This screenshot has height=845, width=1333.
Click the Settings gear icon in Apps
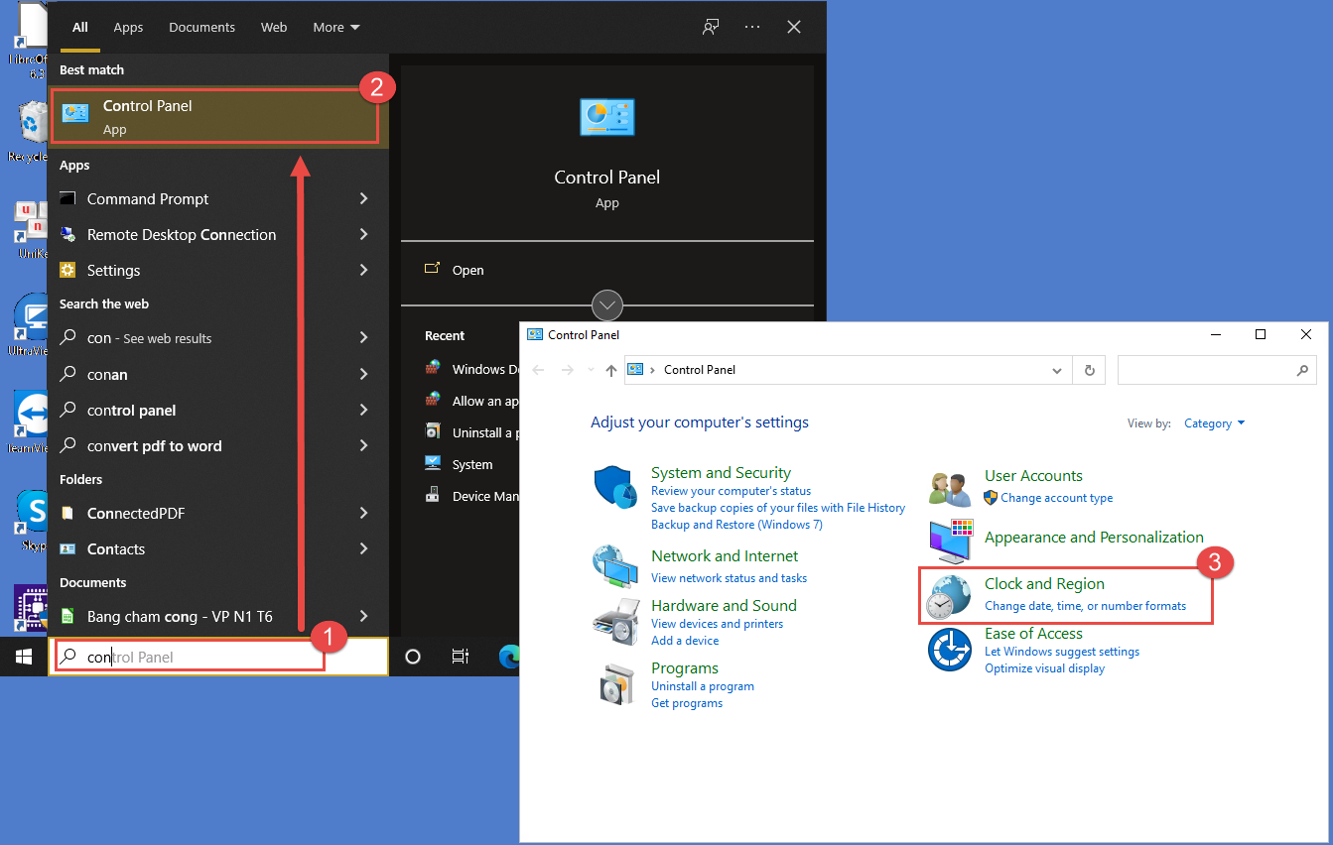click(67, 270)
